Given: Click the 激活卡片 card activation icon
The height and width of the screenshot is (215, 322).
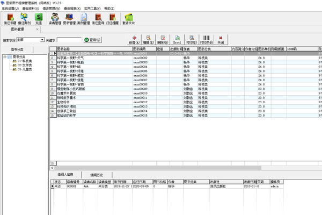Looking at the screenshot, I should (129, 20).
